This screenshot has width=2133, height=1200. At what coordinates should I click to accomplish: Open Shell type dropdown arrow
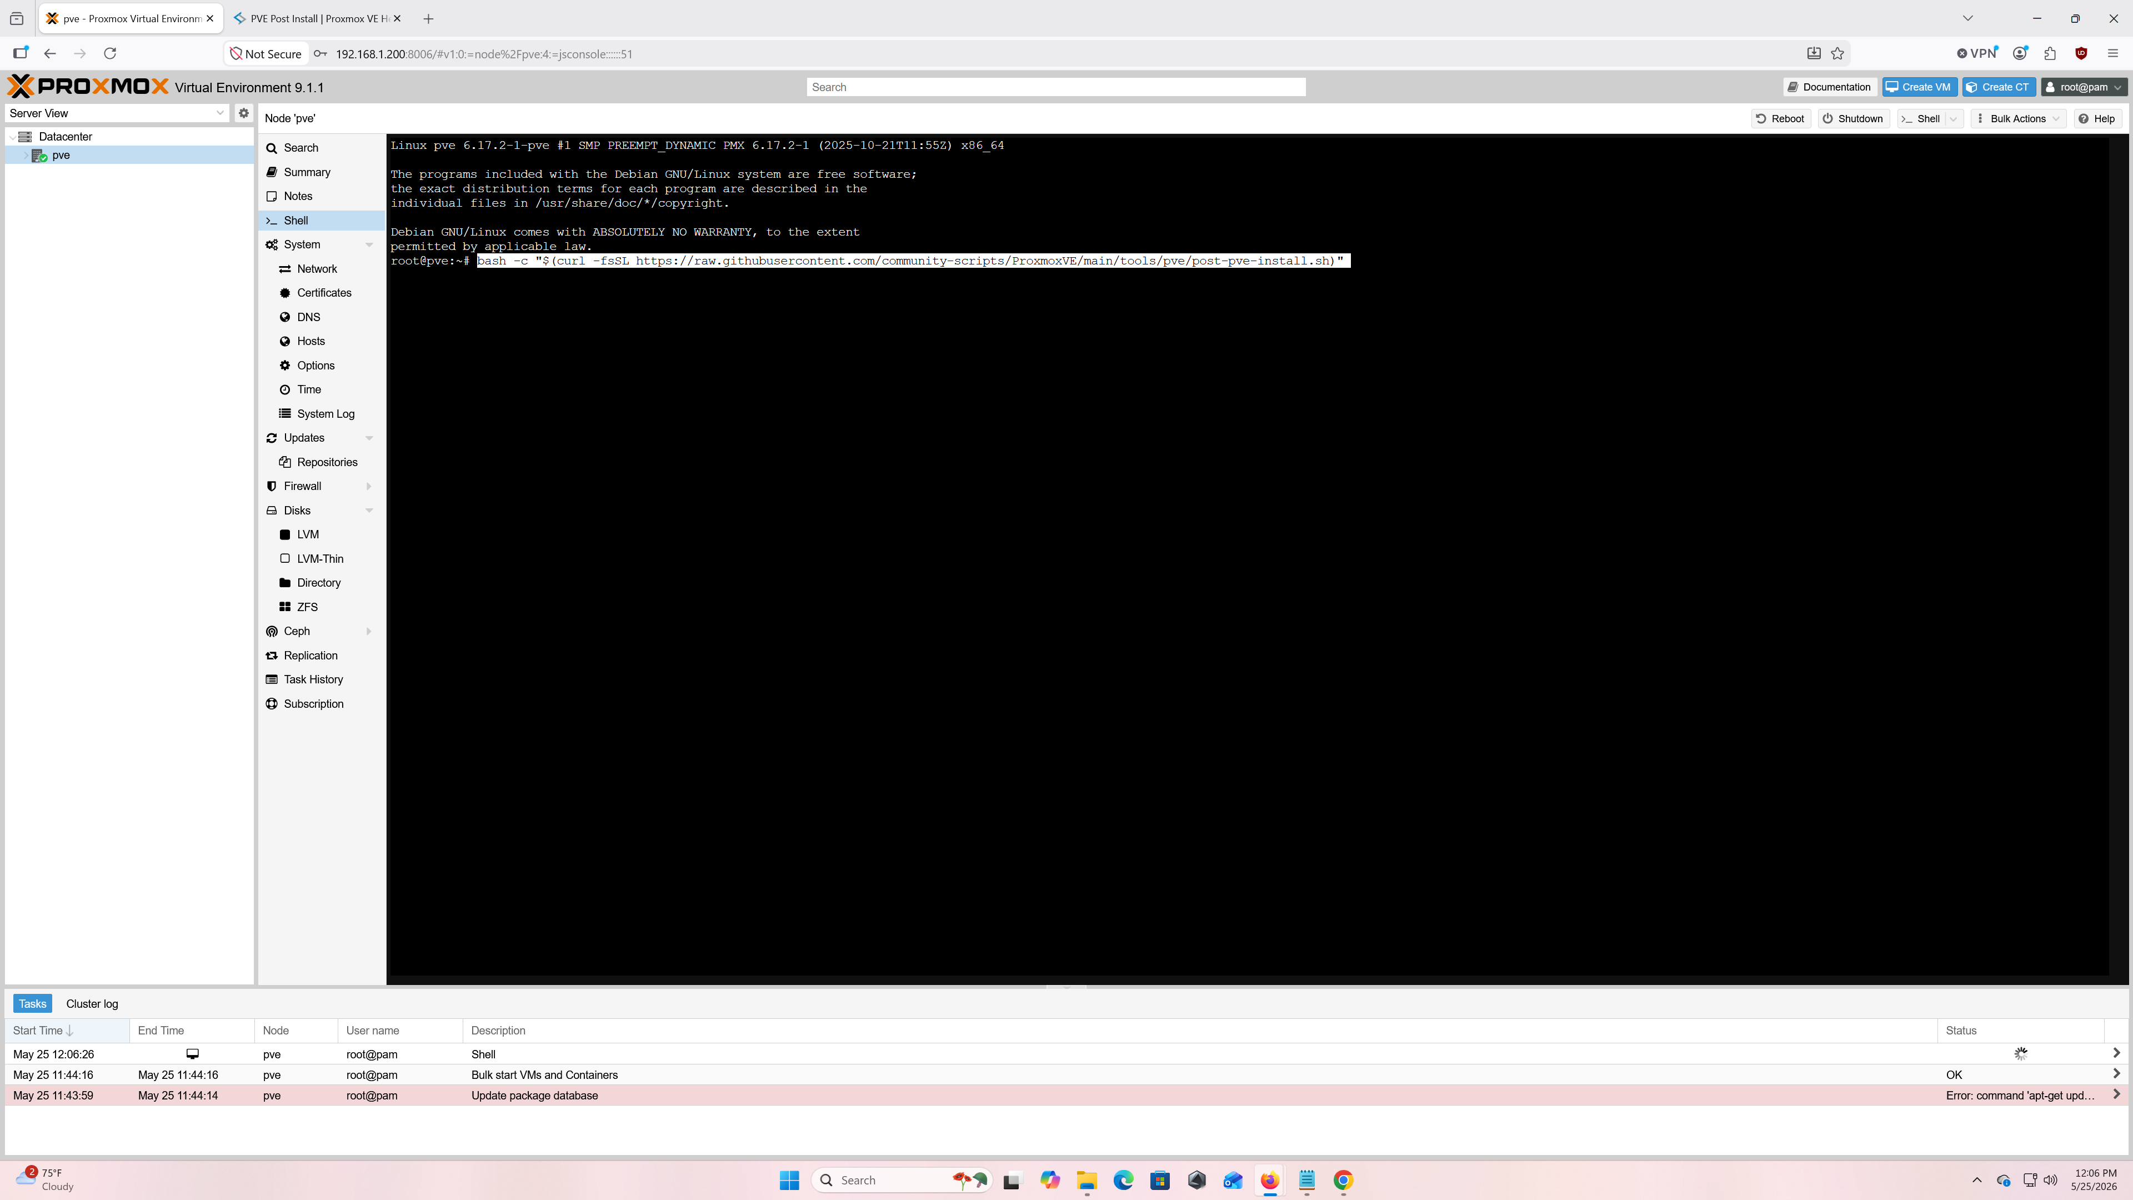[x=1954, y=118]
